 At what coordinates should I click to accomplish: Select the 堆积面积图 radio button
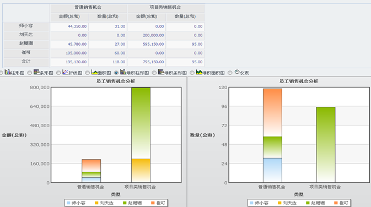point(192,73)
